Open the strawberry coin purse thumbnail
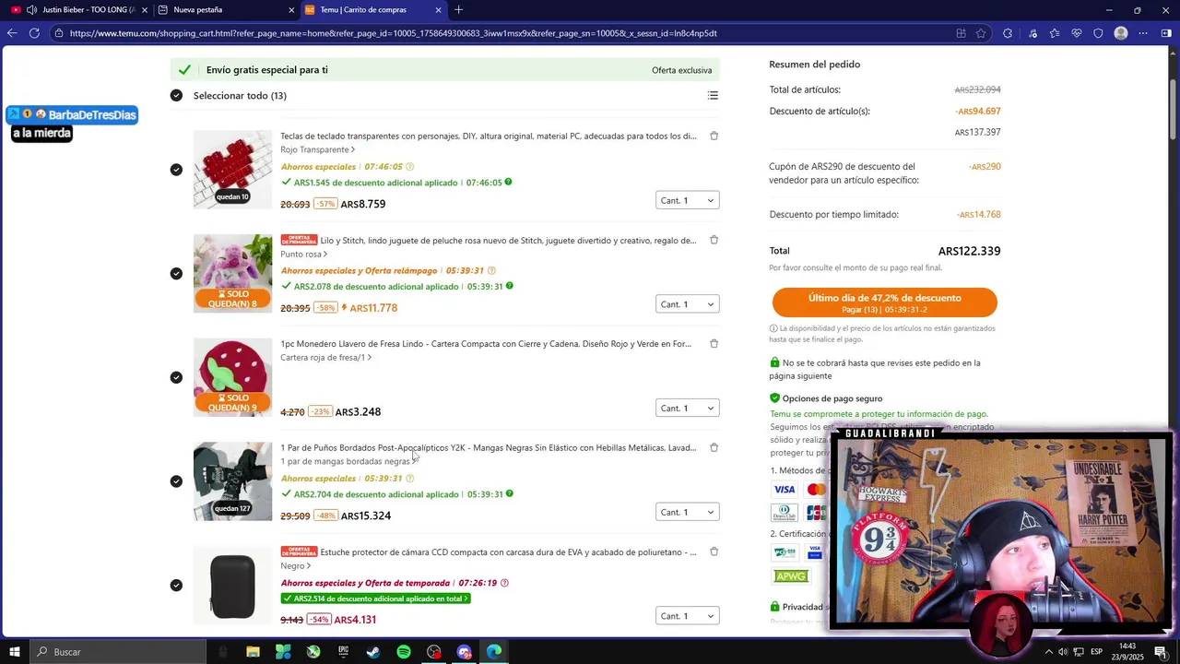 pos(232,377)
